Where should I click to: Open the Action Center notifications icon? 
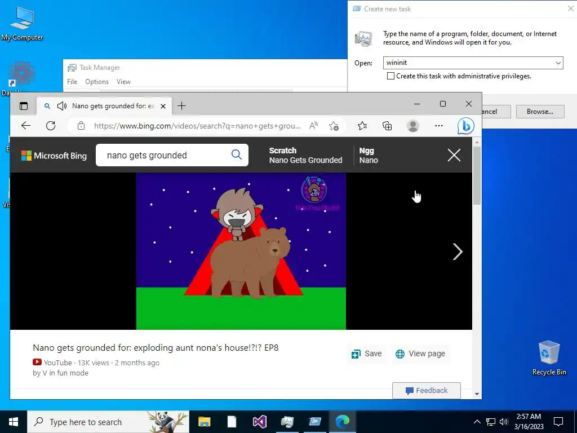558,422
